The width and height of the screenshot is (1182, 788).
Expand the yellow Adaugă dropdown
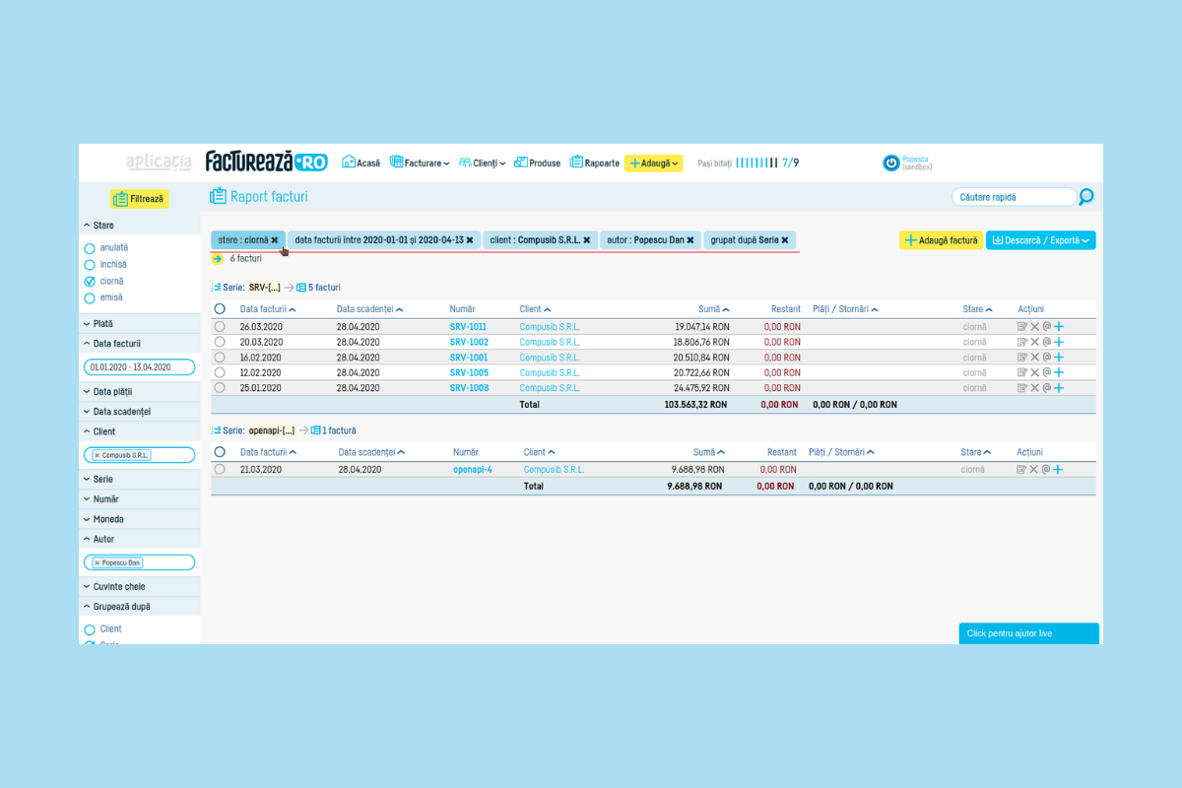tap(654, 163)
